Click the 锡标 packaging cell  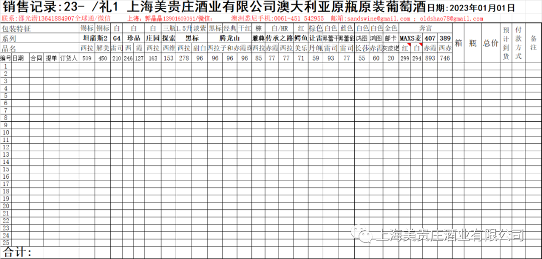coord(87,29)
